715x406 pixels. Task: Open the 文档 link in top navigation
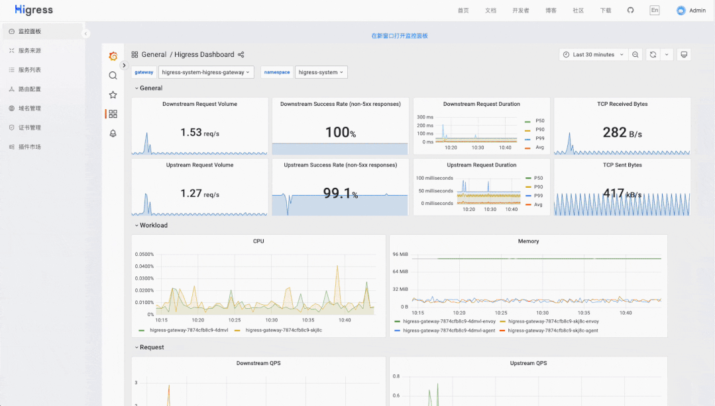(490, 11)
